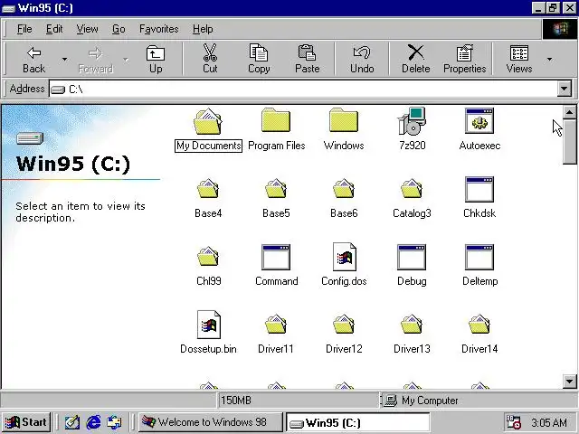Click the Win95 (C:) taskbar button
The image size is (579, 434).
click(358, 422)
